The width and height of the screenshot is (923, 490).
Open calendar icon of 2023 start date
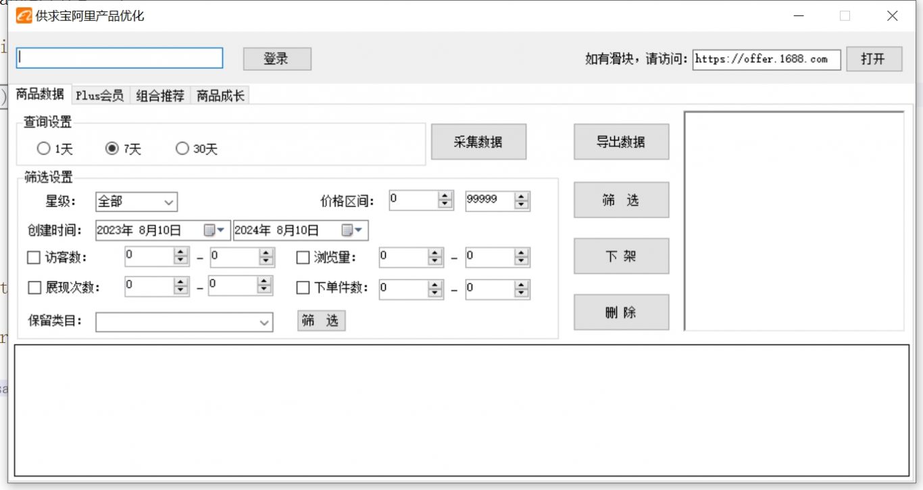click(209, 230)
